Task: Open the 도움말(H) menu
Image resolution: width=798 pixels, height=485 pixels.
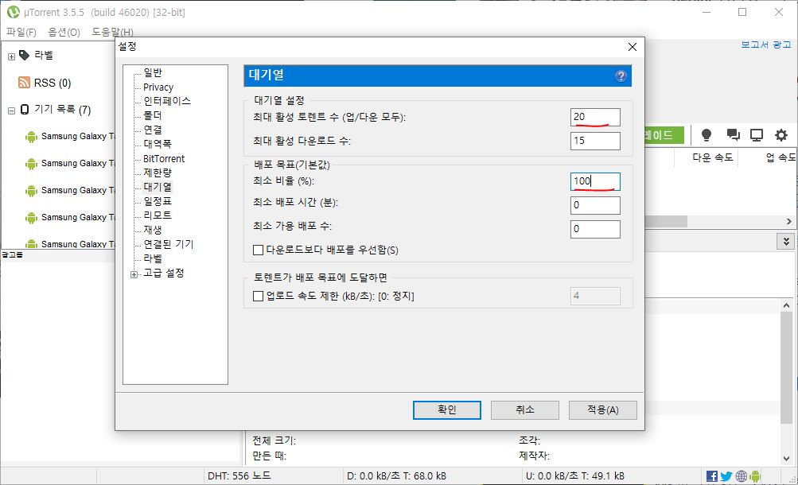Action: coord(112,32)
